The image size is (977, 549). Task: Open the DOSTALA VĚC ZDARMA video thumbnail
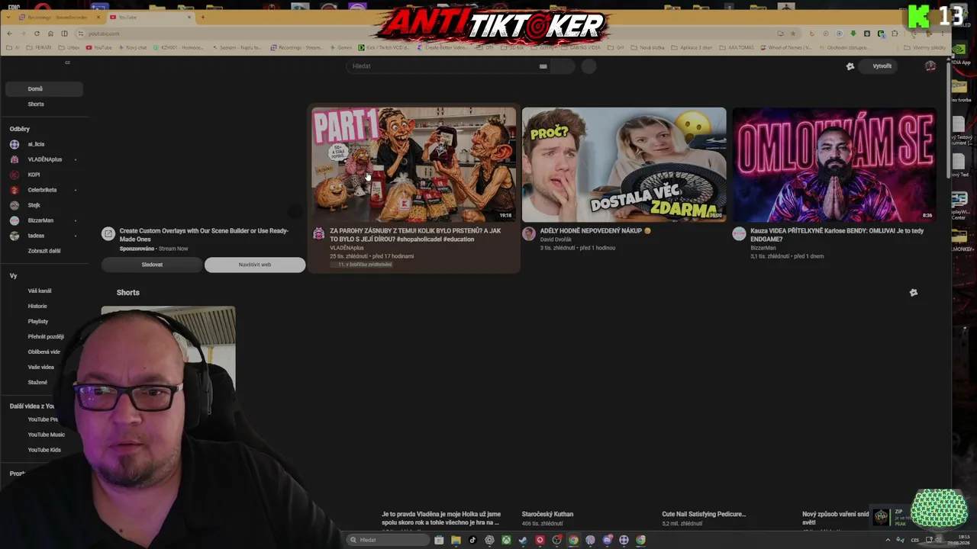pyautogui.click(x=624, y=165)
